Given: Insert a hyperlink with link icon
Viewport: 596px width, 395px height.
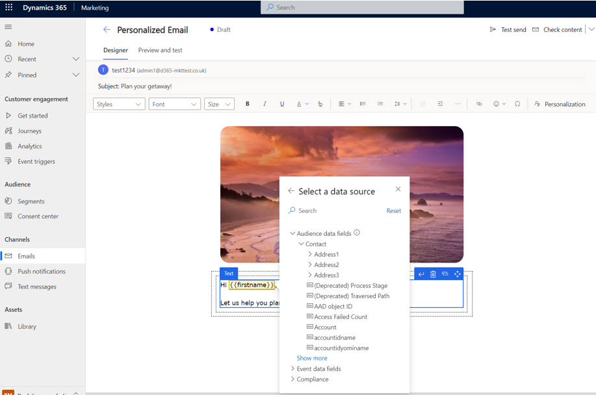Looking at the screenshot, I should click(x=479, y=104).
